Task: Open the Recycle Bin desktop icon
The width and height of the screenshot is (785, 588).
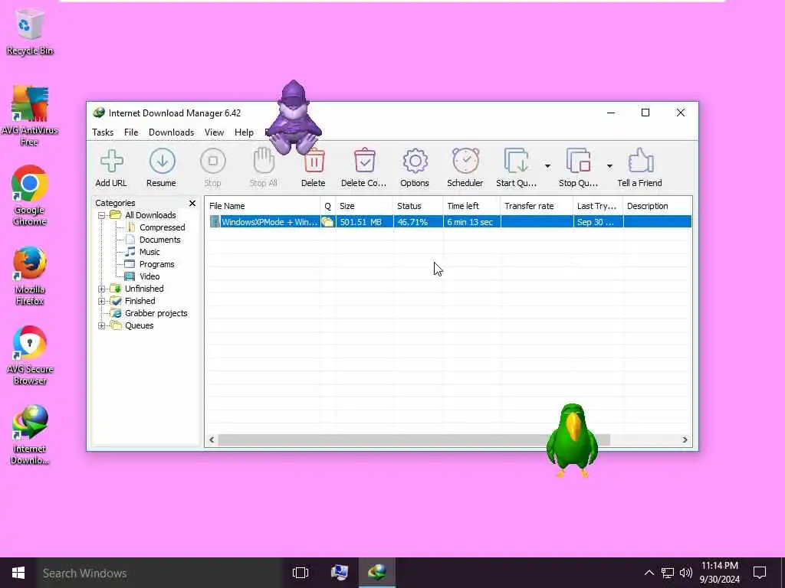Action: click(30, 31)
